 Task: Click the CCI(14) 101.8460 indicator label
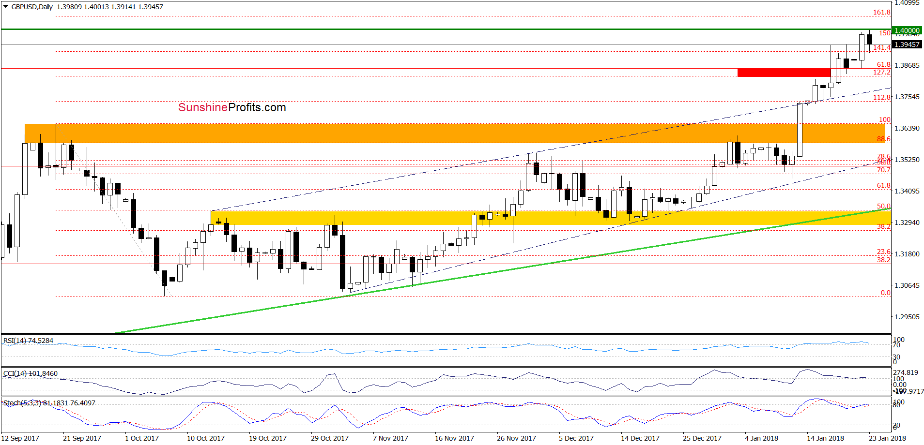[x=30, y=373]
